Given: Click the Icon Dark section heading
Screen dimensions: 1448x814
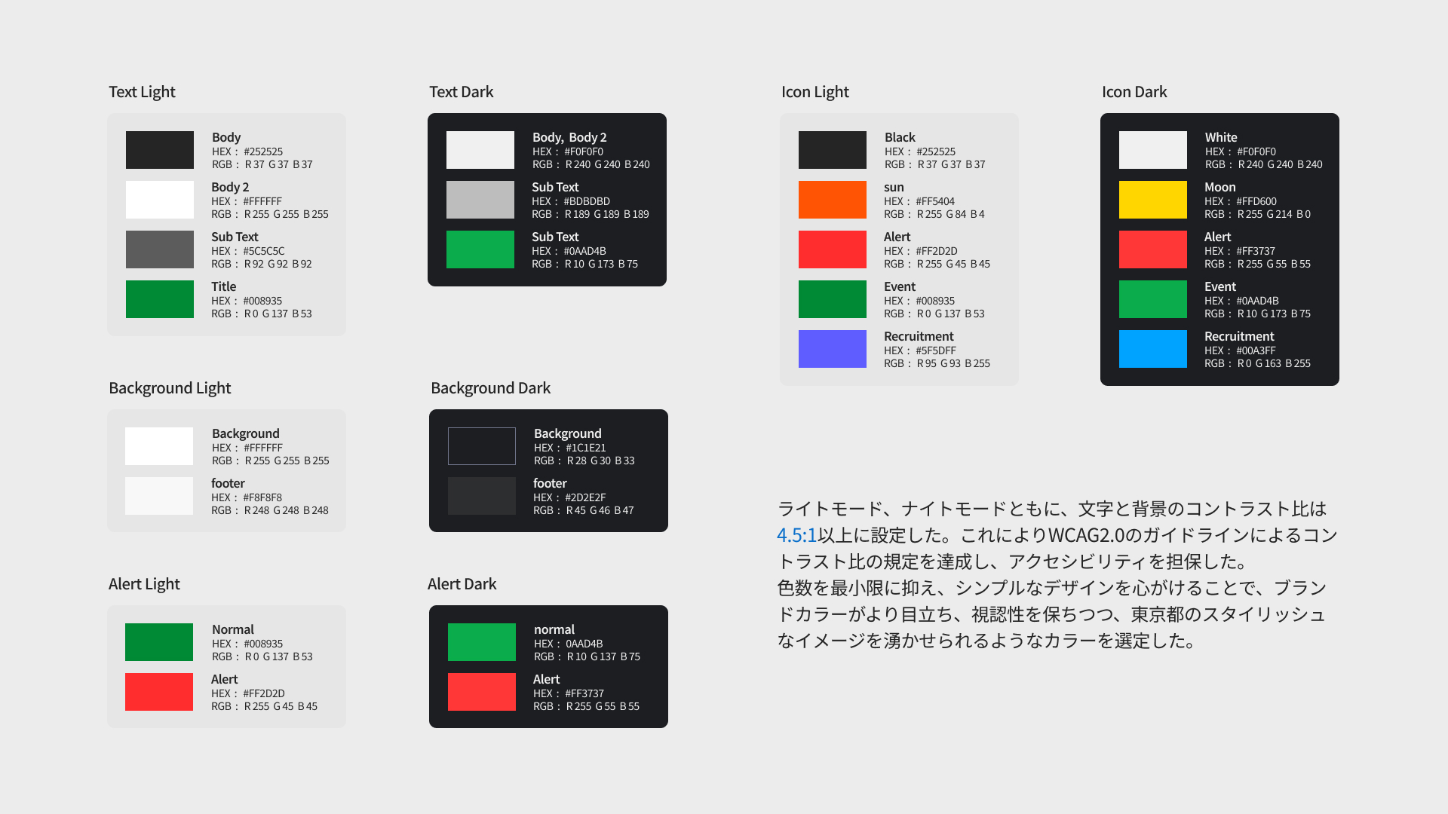Looking at the screenshot, I should (x=1134, y=92).
